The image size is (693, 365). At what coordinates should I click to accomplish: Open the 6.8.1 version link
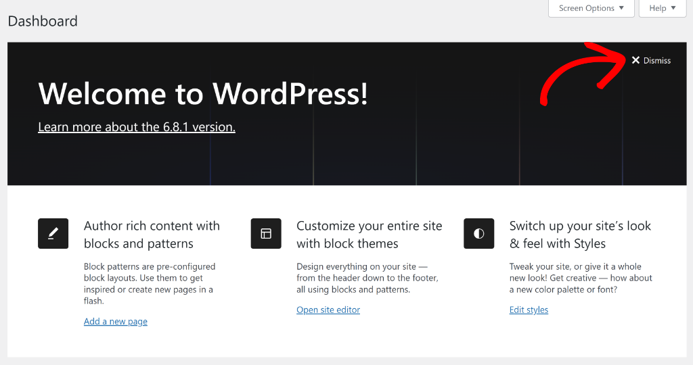pyautogui.click(x=137, y=127)
